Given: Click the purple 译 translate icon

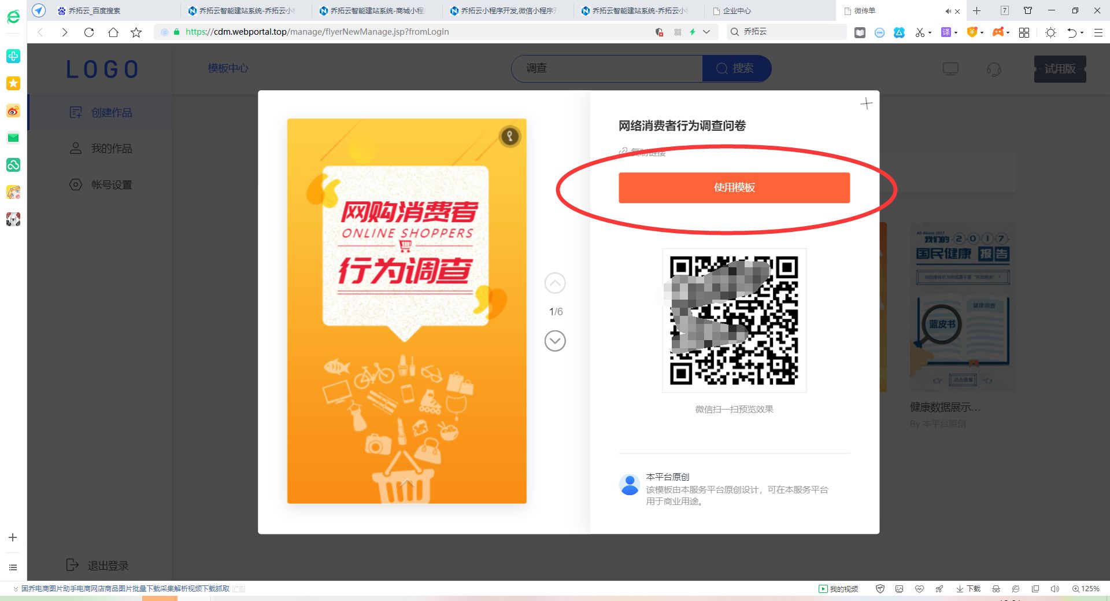Looking at the screenshot, I should (946, 32).
